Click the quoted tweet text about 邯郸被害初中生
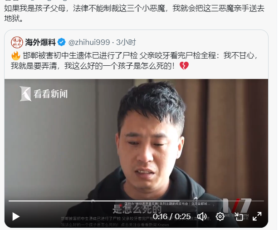279x230 pixels. 135,61
